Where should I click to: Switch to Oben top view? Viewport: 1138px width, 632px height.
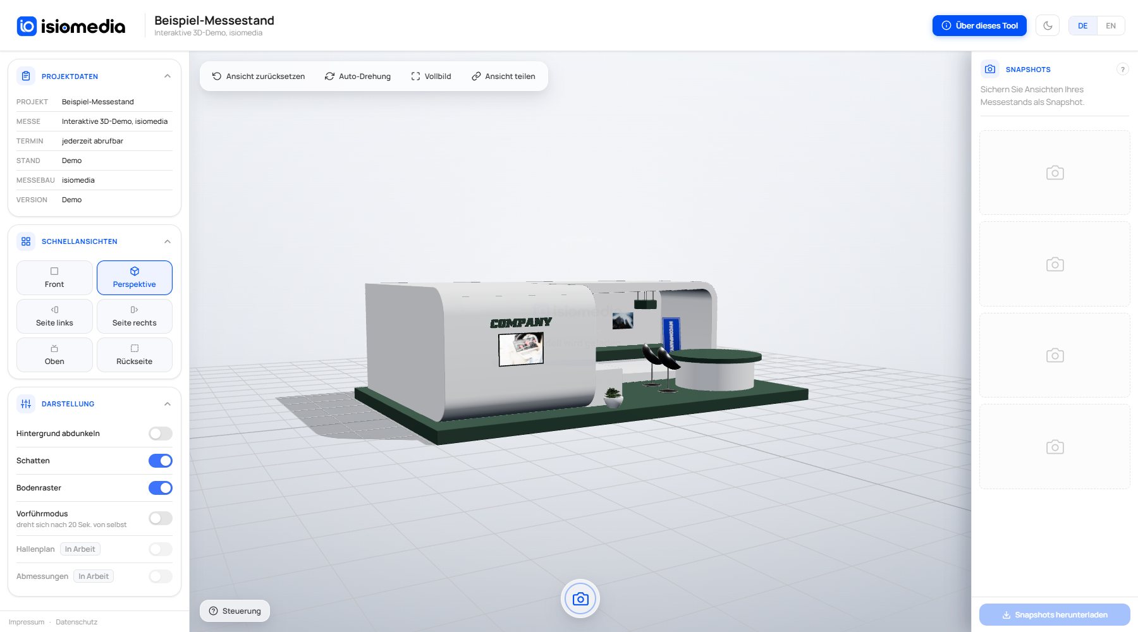[54, 355]
